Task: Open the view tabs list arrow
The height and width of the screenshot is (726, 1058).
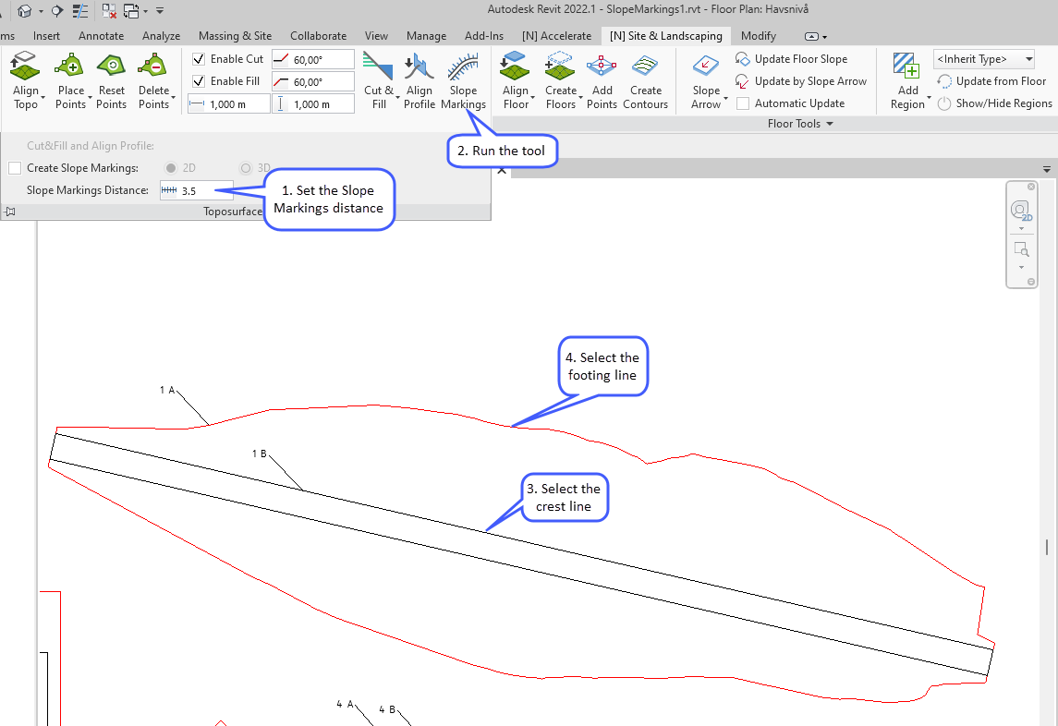Action: pyautogui.click(x=1047, y=169)
